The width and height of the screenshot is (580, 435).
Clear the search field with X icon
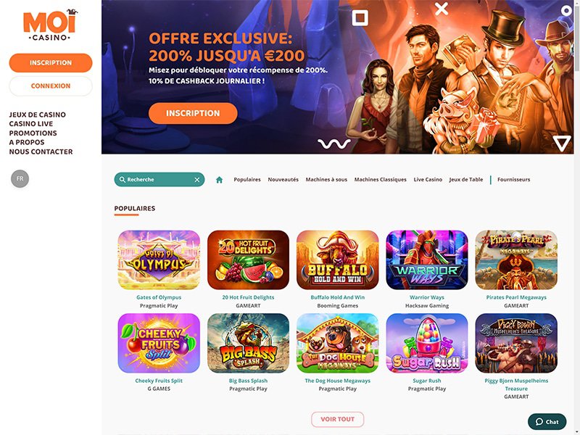pyautogui.click(x=197, y=180)
